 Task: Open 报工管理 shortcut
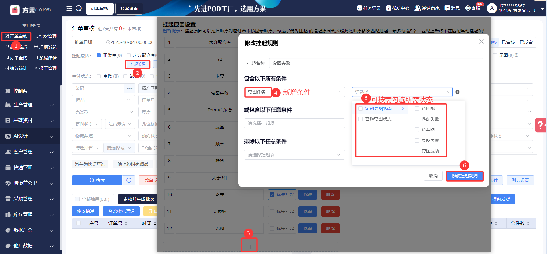click(x=45, y=68)
